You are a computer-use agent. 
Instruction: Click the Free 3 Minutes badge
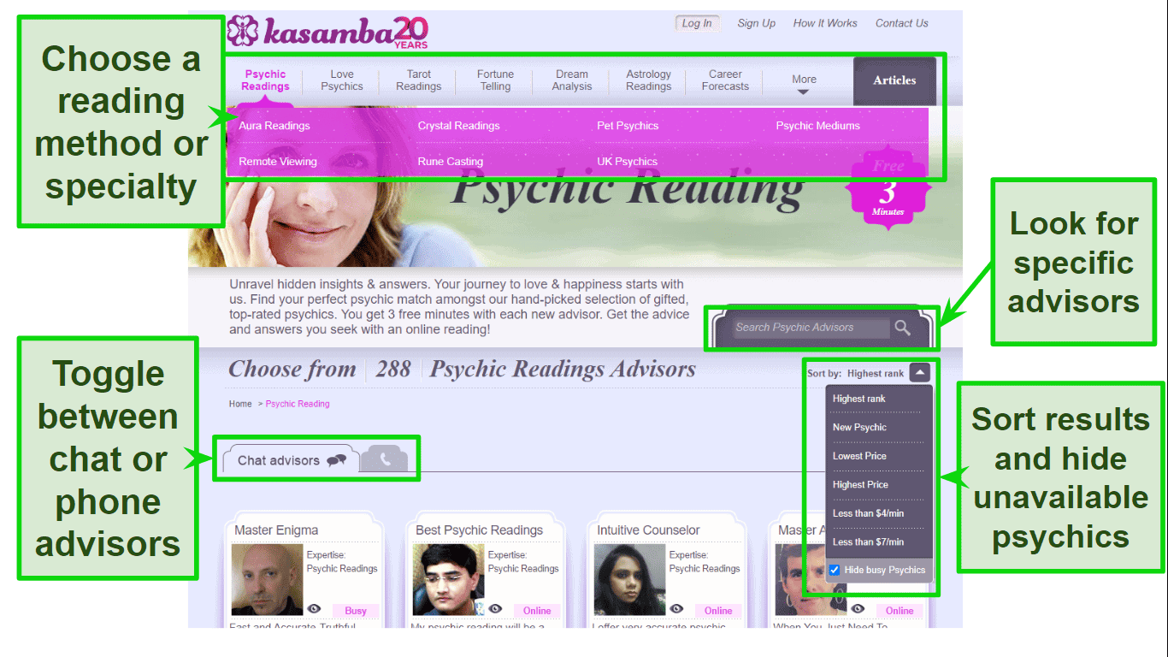(888, 189)
